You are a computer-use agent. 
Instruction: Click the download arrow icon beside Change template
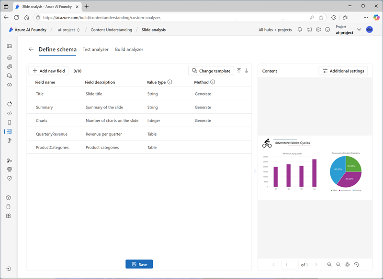point(247,71)
